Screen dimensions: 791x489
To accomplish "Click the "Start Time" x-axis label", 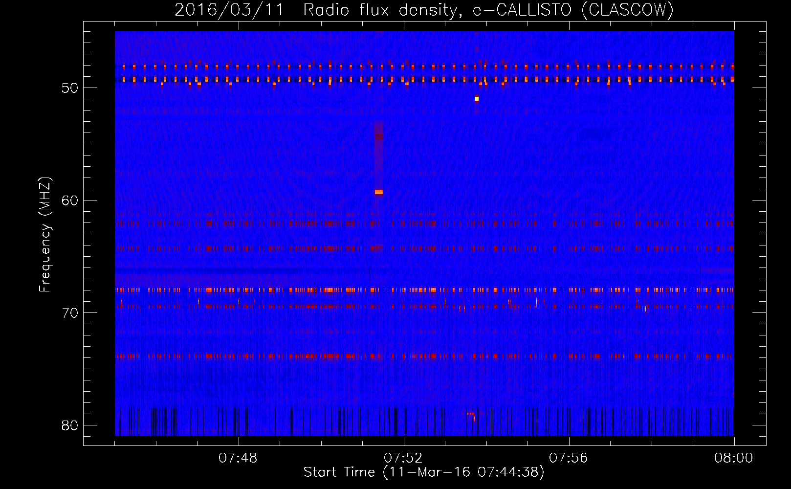I will [x=423, y=472].
